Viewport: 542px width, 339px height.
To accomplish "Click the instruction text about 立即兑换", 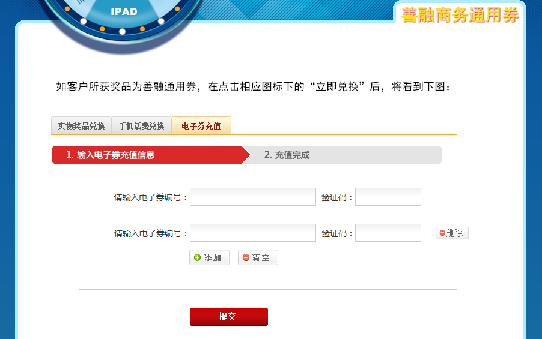I will point(253,87).
